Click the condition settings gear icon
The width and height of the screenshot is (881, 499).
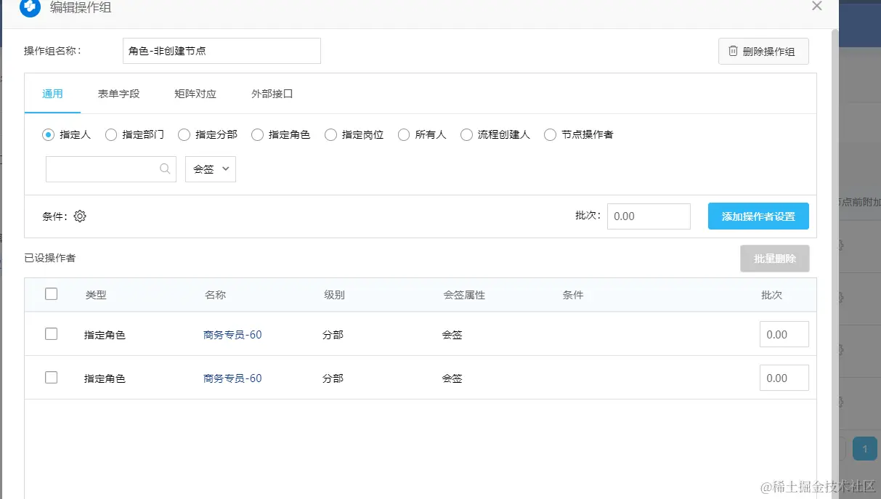pyautogui.click(x=80, y=216)
